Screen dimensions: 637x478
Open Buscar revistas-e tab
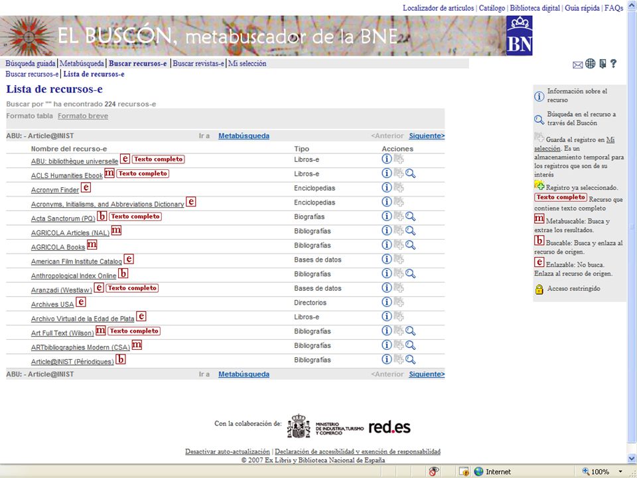(x=198, y=64)
